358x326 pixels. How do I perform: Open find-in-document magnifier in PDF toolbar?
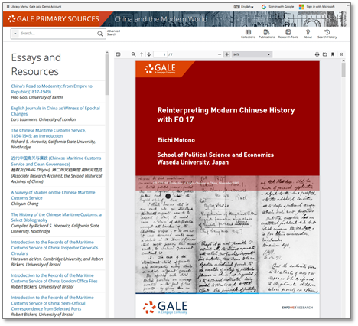(x=133, y=54)
